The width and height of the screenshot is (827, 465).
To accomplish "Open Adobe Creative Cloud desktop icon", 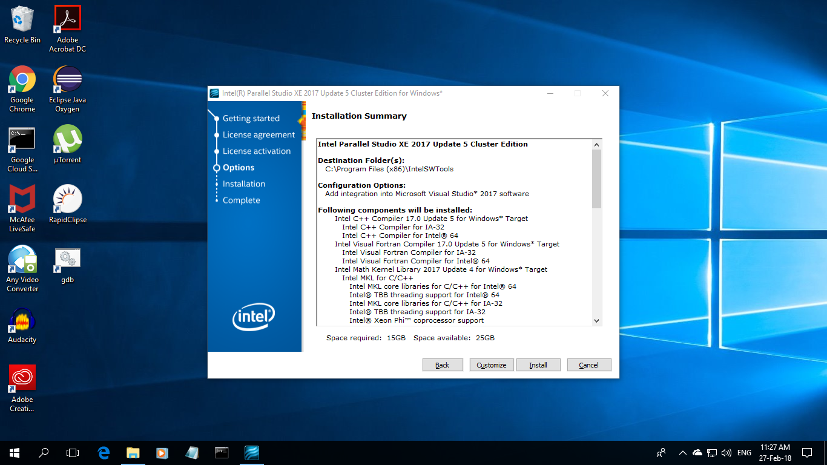I will (22, 388).
